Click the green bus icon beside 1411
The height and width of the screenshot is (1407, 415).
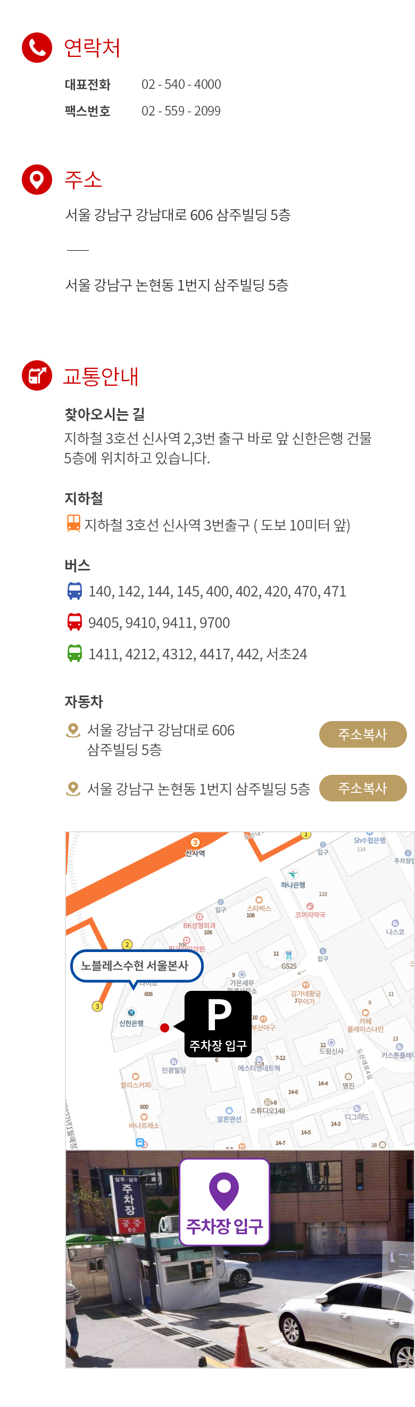[x=74, y=653]
